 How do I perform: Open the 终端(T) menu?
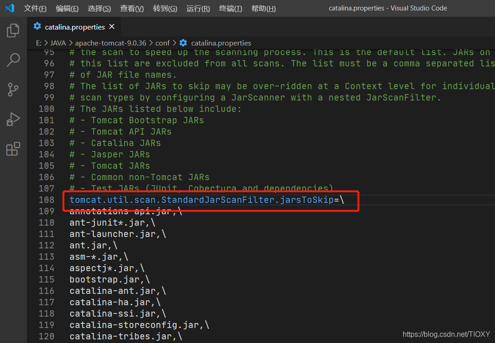pos(230,8)
